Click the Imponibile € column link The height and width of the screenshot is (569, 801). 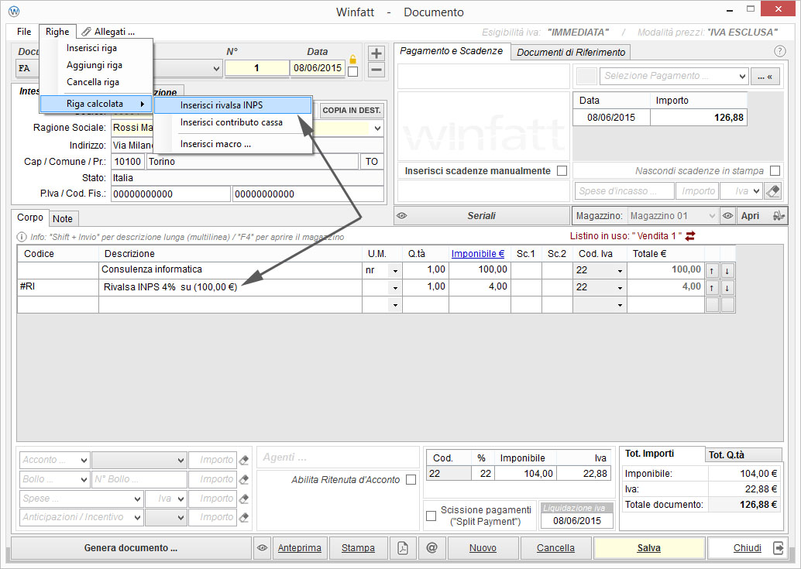(478, 254)
